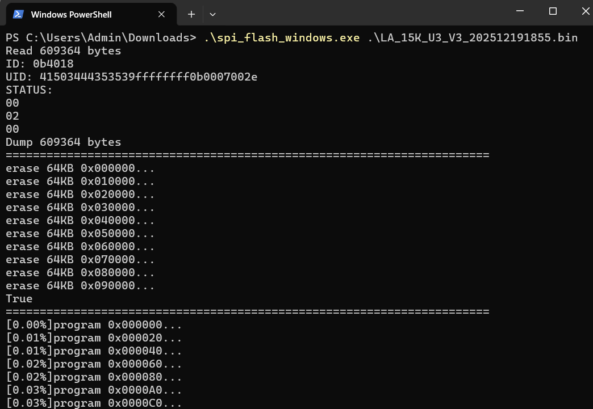Viewport: 593px width, 409px height.
Task: Click the 'True' output line
Action: pyautogui.click(x=19, y=299)
